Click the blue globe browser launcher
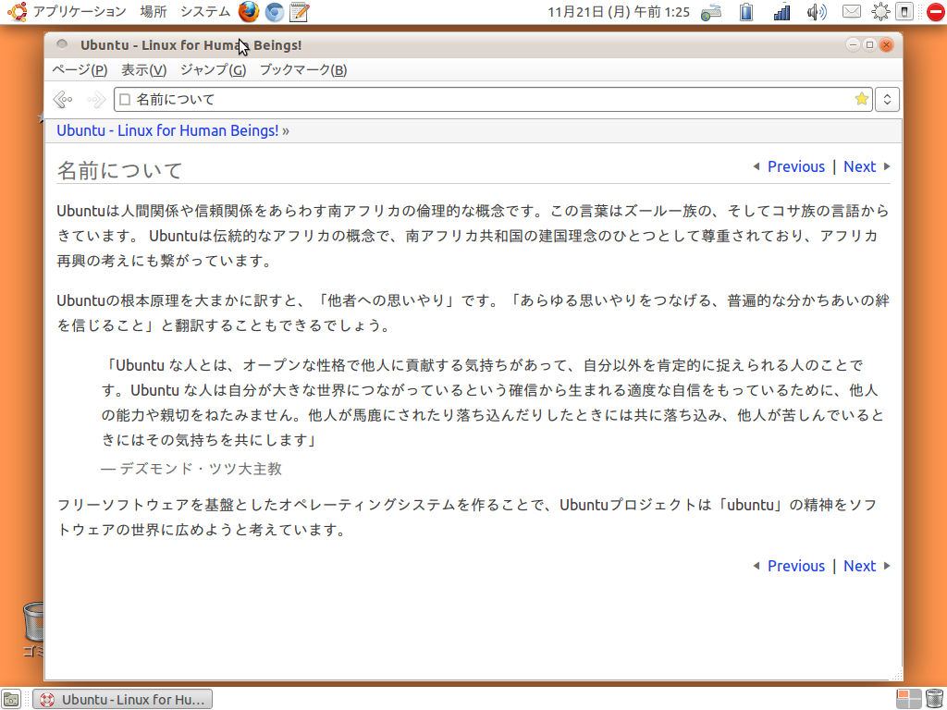Image resolution: width=947 pixels, height=710 pixels. (x=274, y=12)
